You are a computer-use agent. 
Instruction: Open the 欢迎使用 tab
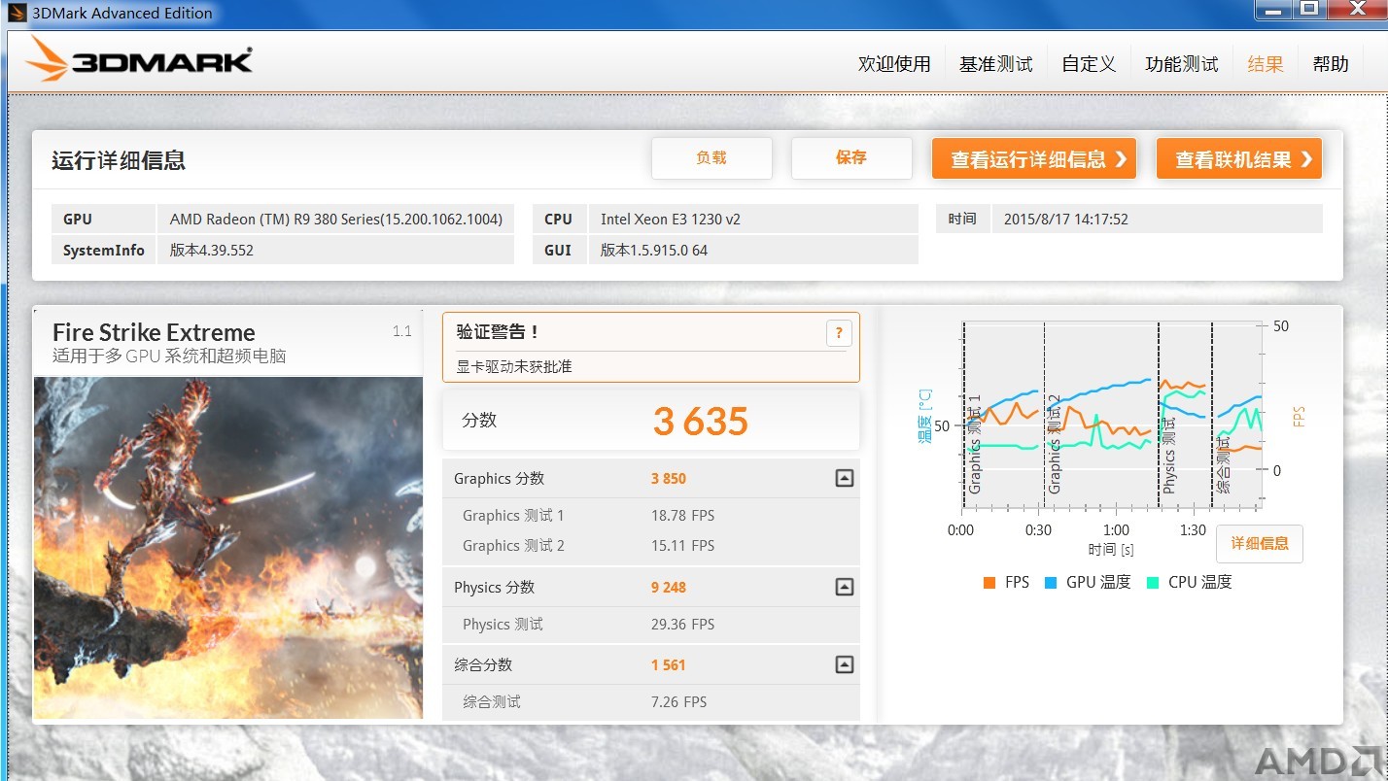894,64
